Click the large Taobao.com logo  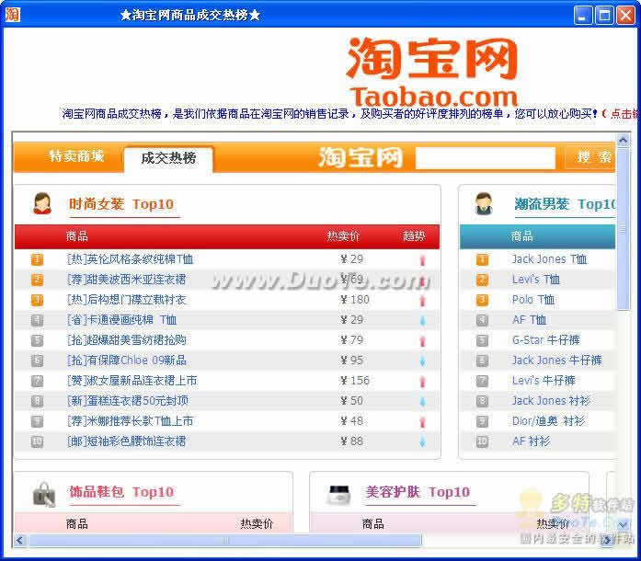tap(432, 72)
